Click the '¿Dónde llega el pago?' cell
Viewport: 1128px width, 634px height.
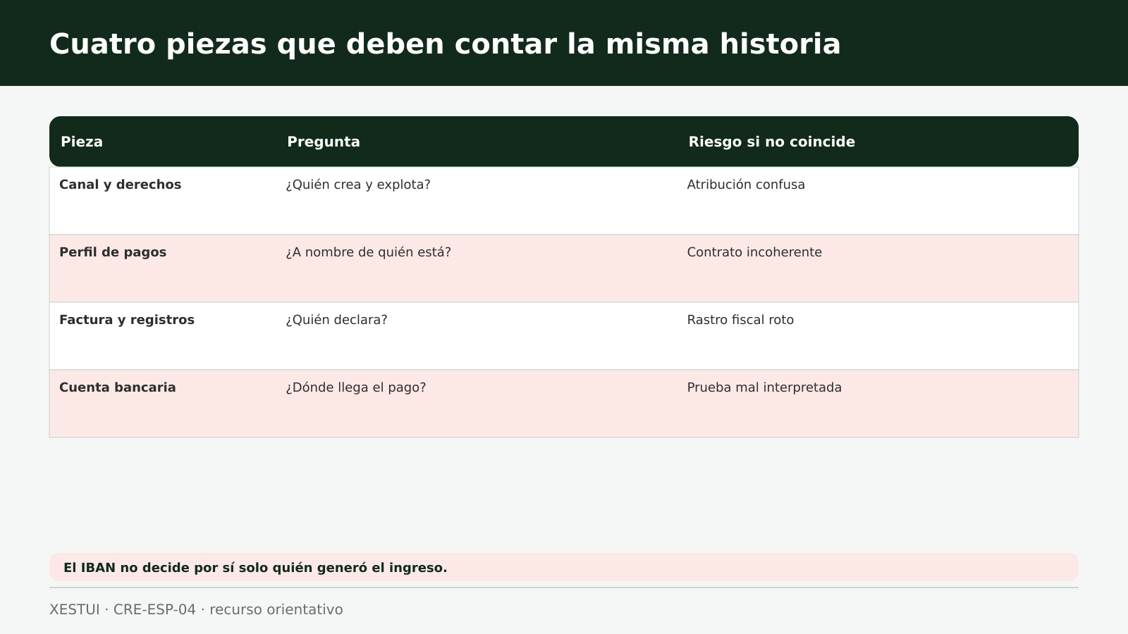356,387
